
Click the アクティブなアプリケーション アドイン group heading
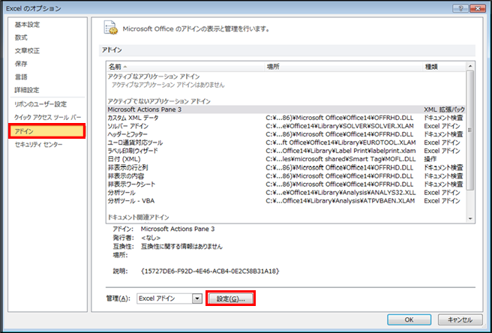click(x=154, y=76)
